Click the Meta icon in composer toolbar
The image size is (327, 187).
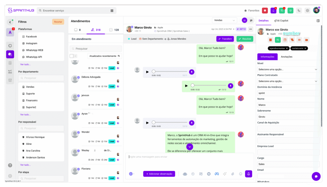coord(217,174)
